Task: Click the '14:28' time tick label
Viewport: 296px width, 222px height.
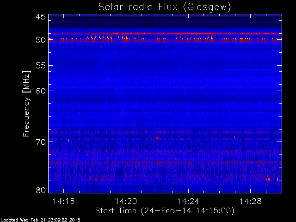Action: (251, 201)
